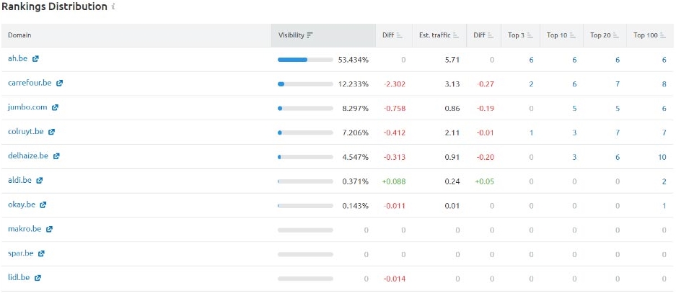
Task: Click the 12.233% visibility value
Action: click(x=353, y=84)
